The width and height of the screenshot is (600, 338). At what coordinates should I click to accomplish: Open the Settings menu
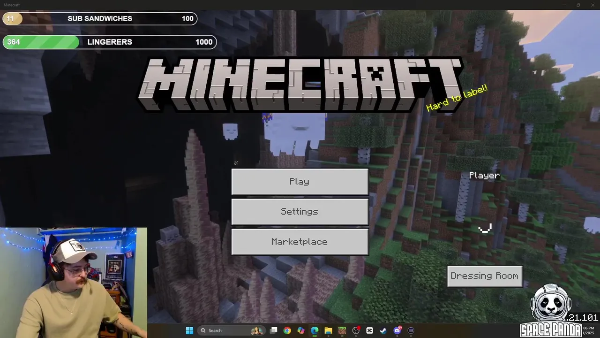click(x=300, y=212)
